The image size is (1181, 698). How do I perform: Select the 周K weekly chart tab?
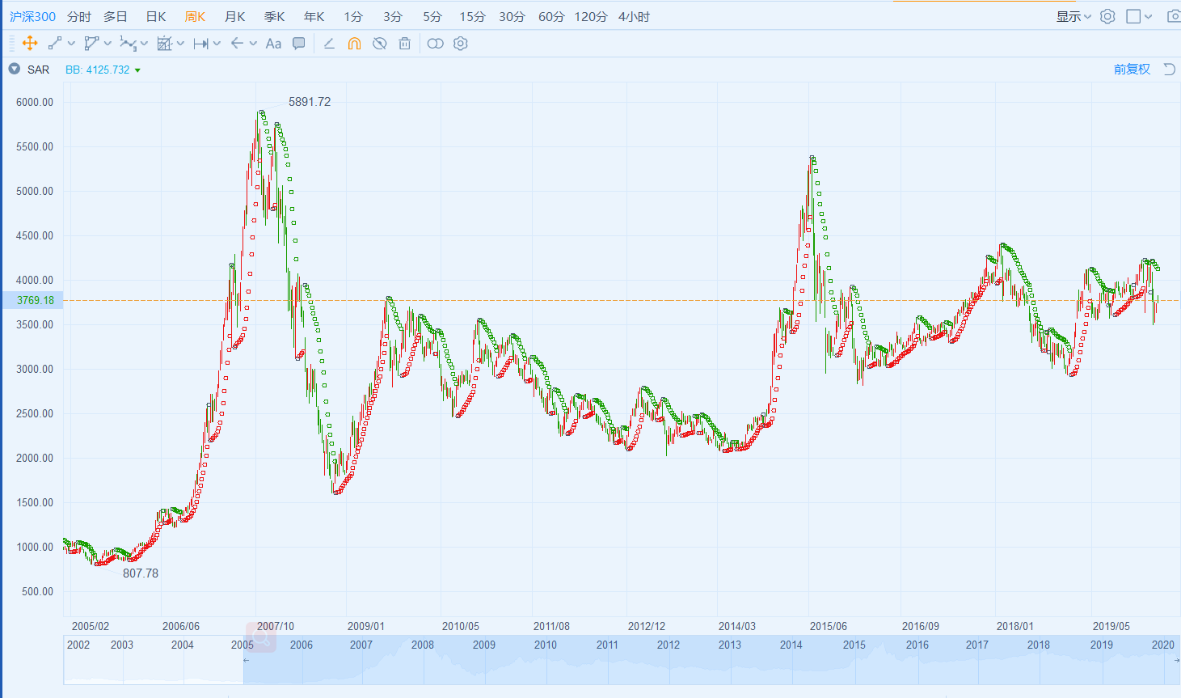195,16
